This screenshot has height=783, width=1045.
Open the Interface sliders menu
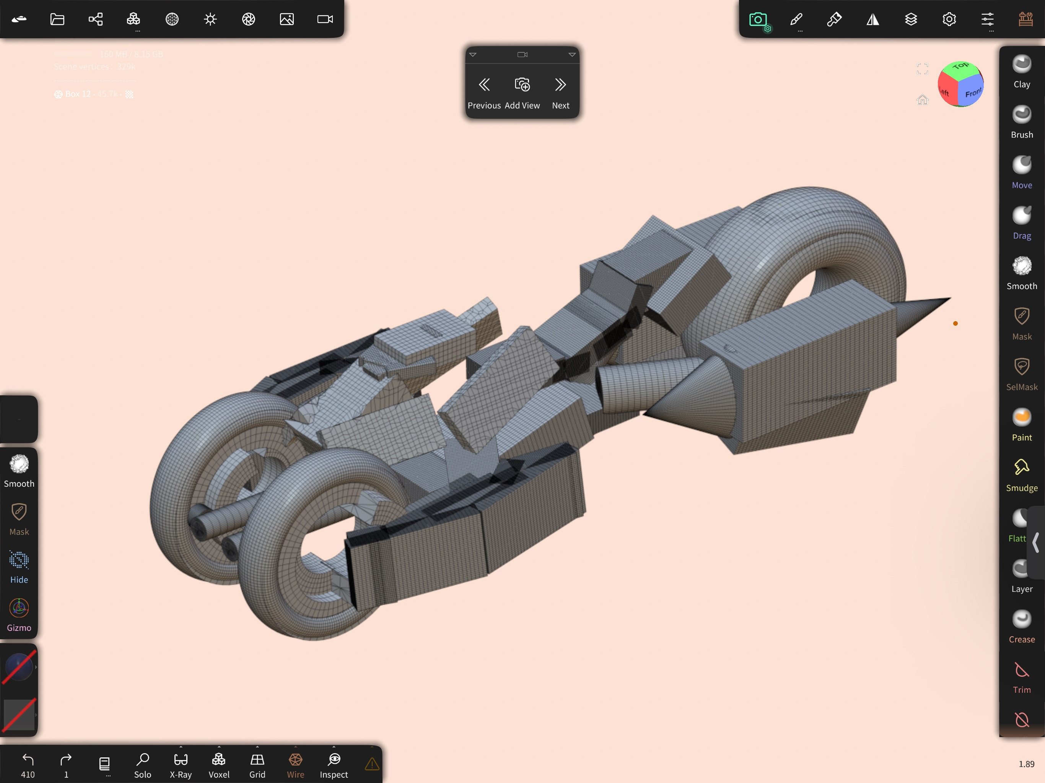pos(987,19)
